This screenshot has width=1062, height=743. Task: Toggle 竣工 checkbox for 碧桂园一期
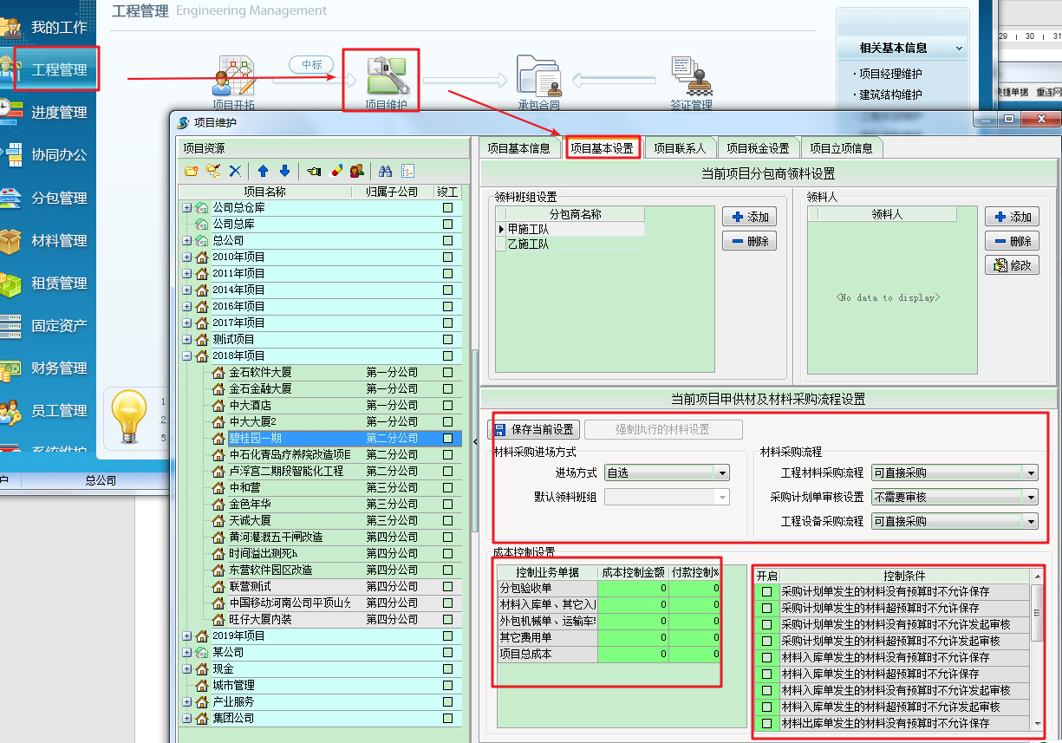[447, 438]
